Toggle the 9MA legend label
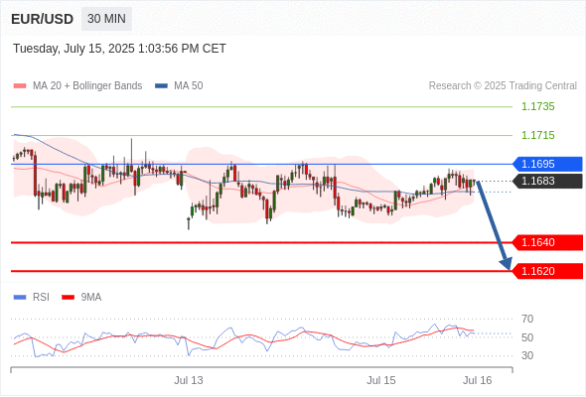Viewport: 586px width, 397px height. [x=91, y=298]
